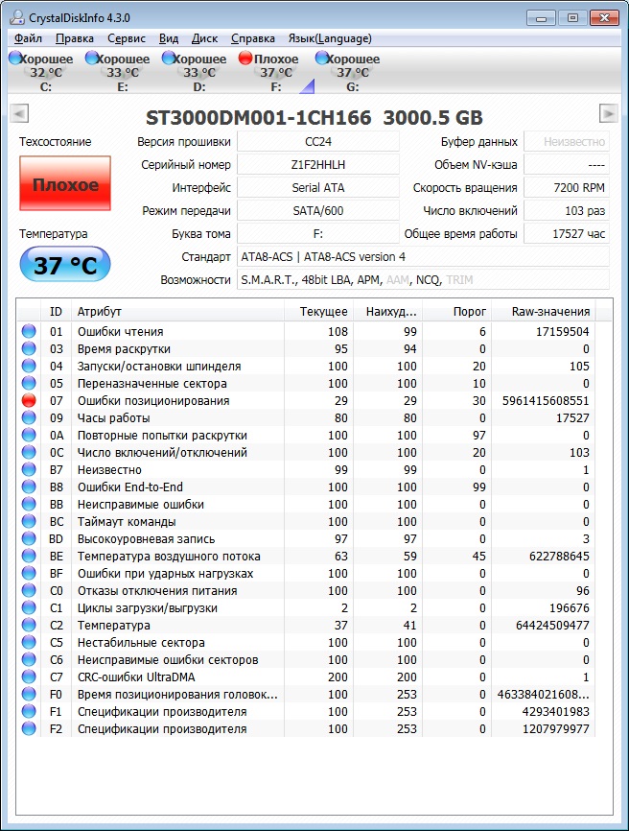The width and height of the screenshot is (629, 831).
Task: Click status icon for Ошибки при ударных нагрузках
Action: pos(29,574)
